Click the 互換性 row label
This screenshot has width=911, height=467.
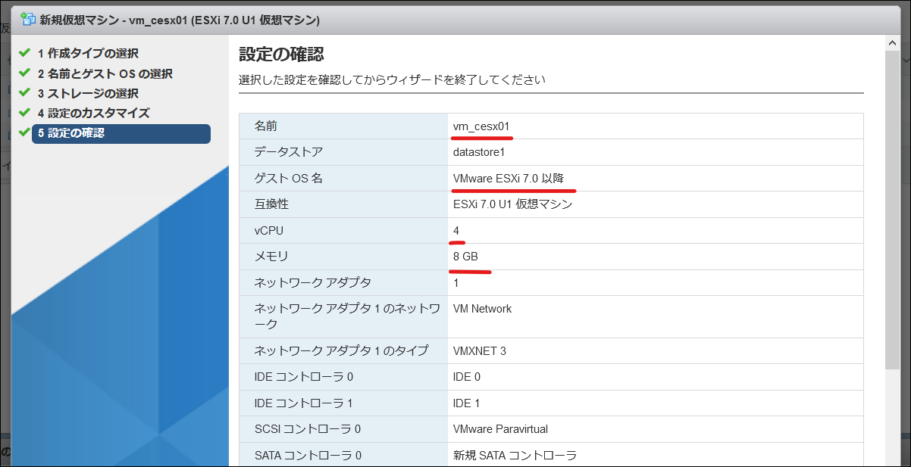pyautogui.click(x=272, y=204)
